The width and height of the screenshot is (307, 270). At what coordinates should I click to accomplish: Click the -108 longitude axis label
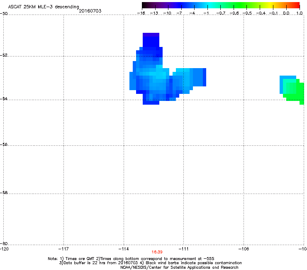244,249
